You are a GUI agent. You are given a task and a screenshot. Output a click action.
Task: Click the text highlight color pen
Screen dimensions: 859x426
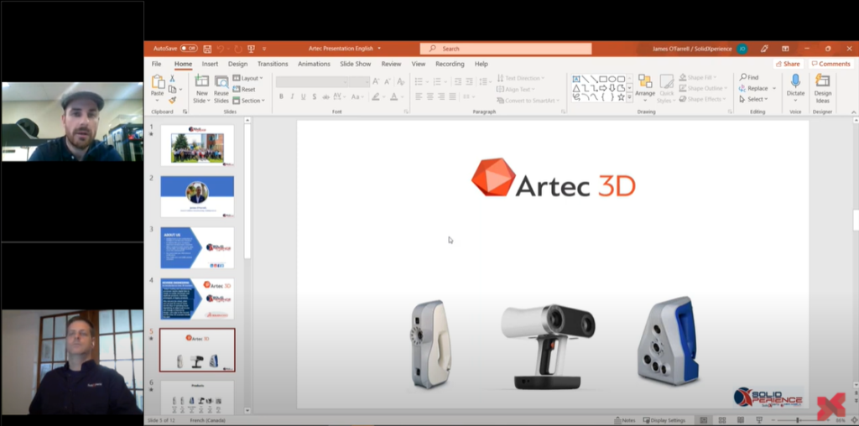tap(375, 97)
